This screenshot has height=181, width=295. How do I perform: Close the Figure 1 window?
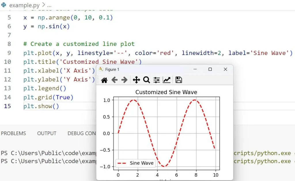coord(225,69)
